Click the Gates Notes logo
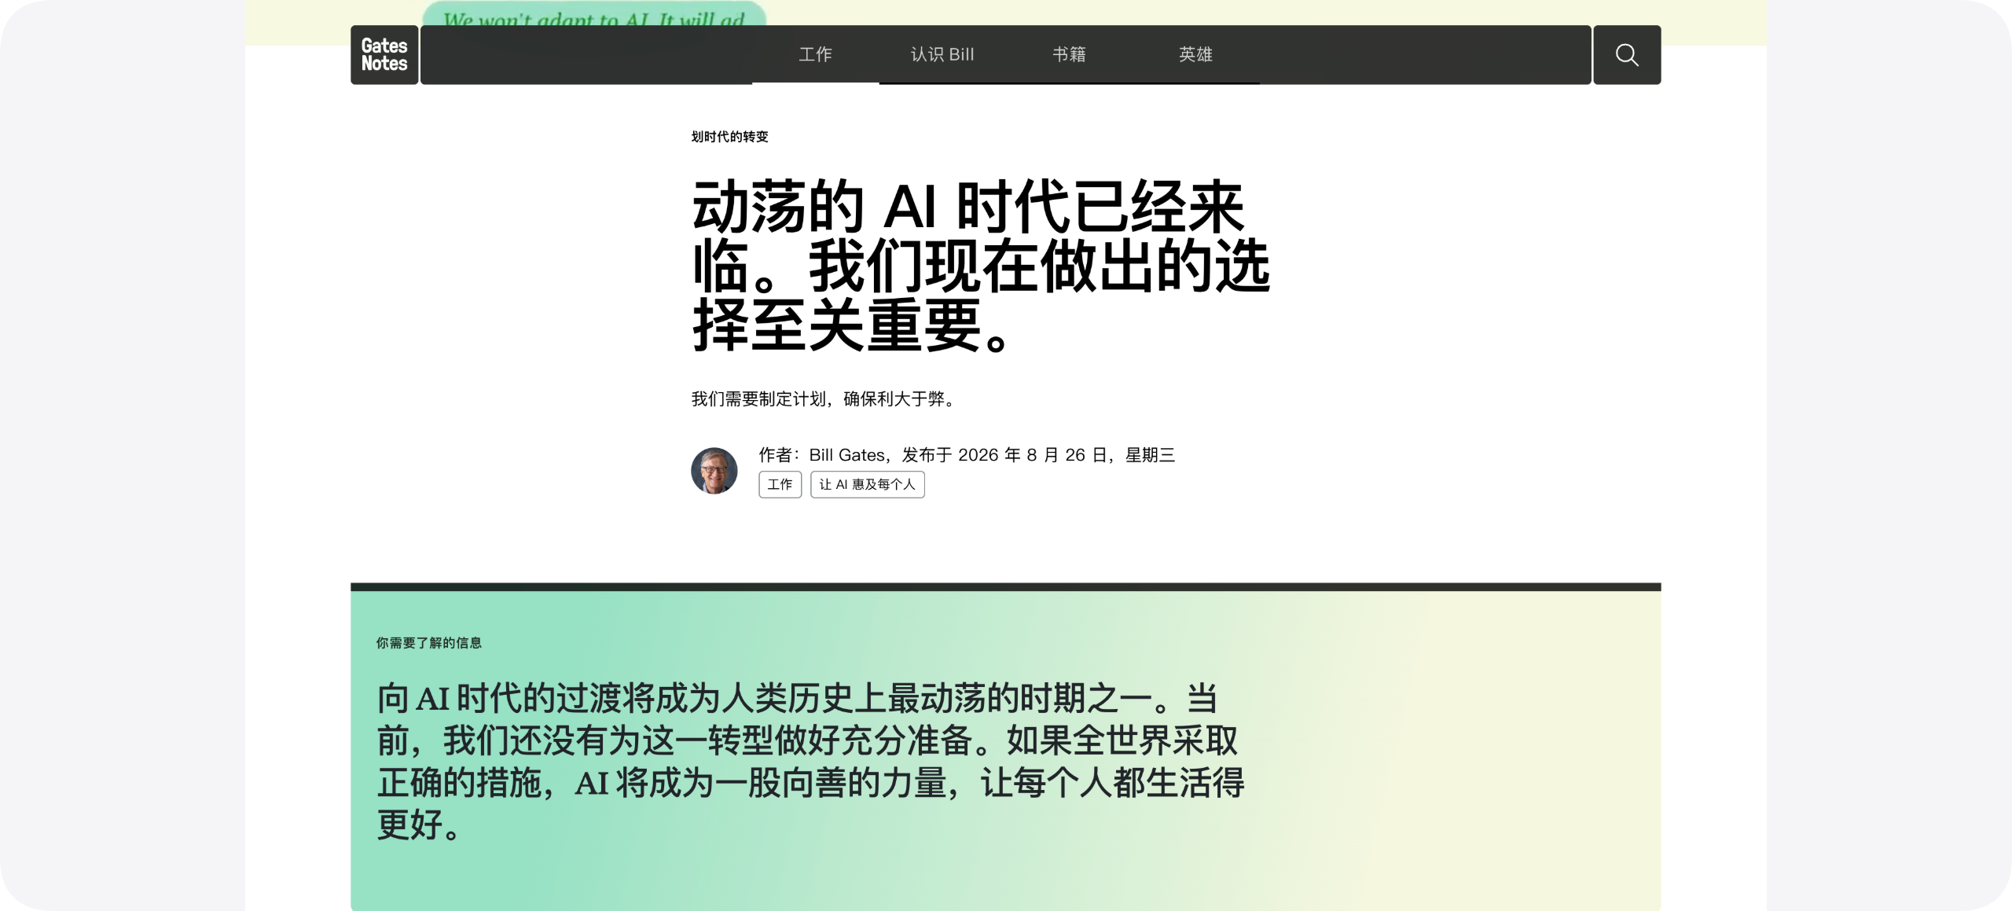The width and height of the screenshot is (2012, 911). click(x=384, y=55)
